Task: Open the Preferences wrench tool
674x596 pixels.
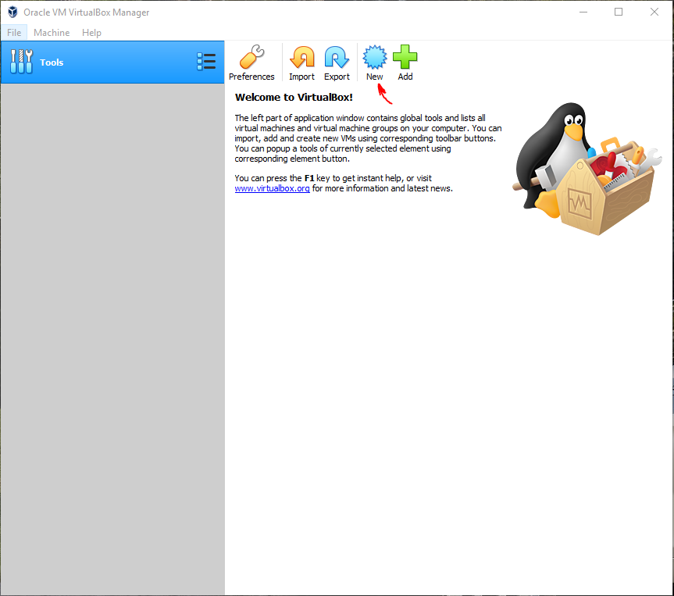Action: click(x=251, y=62)
